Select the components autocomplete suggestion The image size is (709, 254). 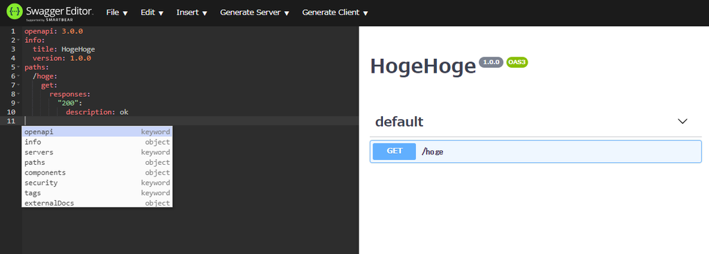[x=97, y=172]
